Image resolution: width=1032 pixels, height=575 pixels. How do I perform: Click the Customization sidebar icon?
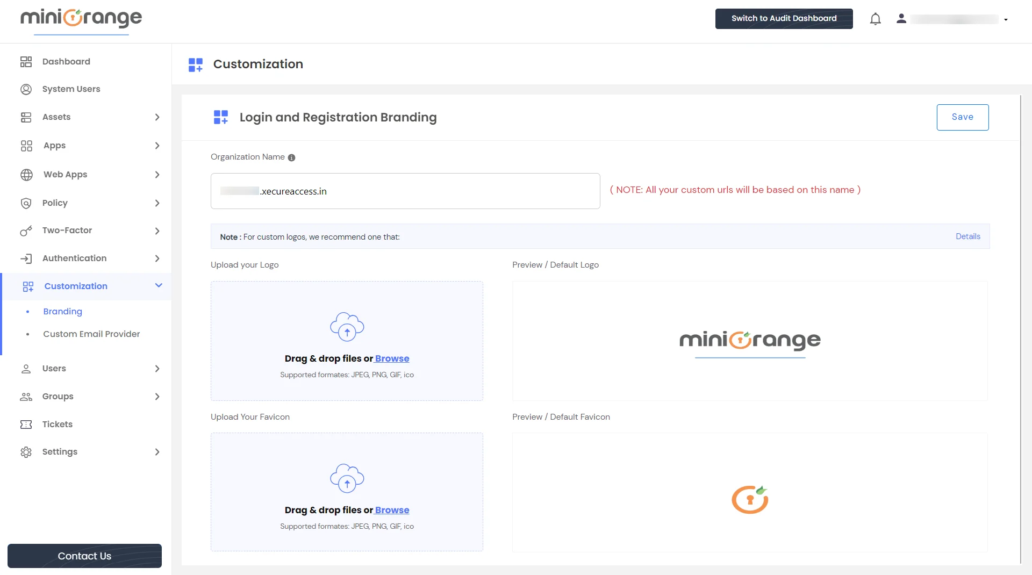pos(28,286)
